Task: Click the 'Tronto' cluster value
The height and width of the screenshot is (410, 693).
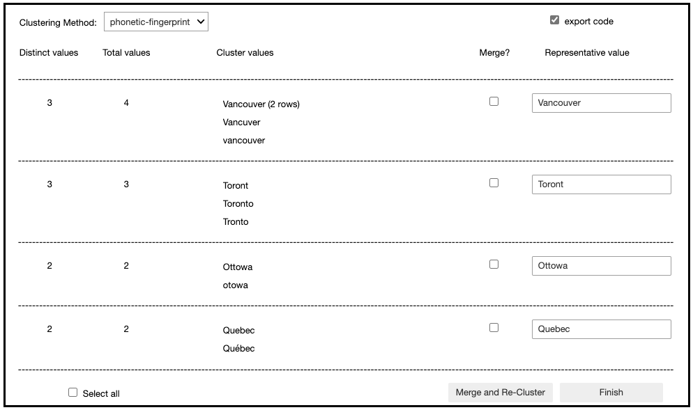Action: 236,221
